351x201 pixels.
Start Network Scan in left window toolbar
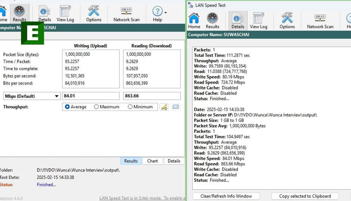click(126, 13)
